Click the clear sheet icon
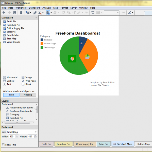Viewport: 152px width, 152px height. pos(40,13)
